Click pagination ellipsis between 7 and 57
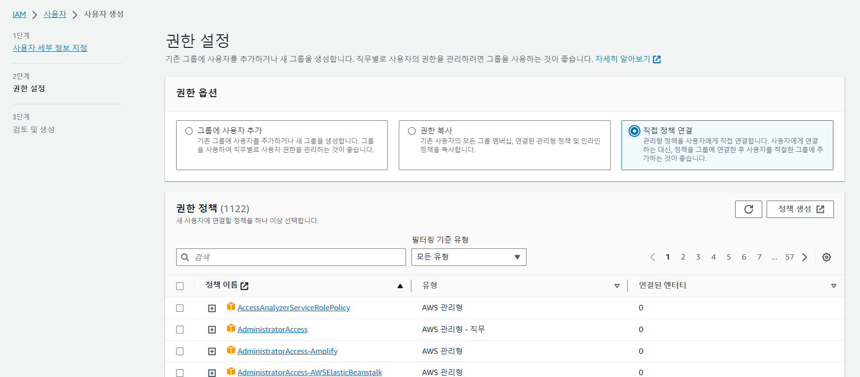860x377 pixels. click(x=774, y=257)
